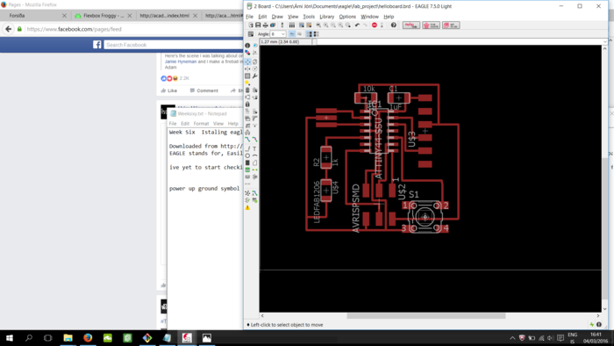Image resolution: width=614 pixels, height=346 pixels.
Task: Show hidden system tray icons chevron
Action: point(512,338)
